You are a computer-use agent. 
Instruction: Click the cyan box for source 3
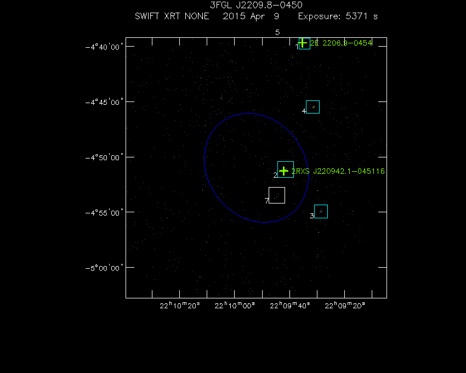click(x=321, y=212)
